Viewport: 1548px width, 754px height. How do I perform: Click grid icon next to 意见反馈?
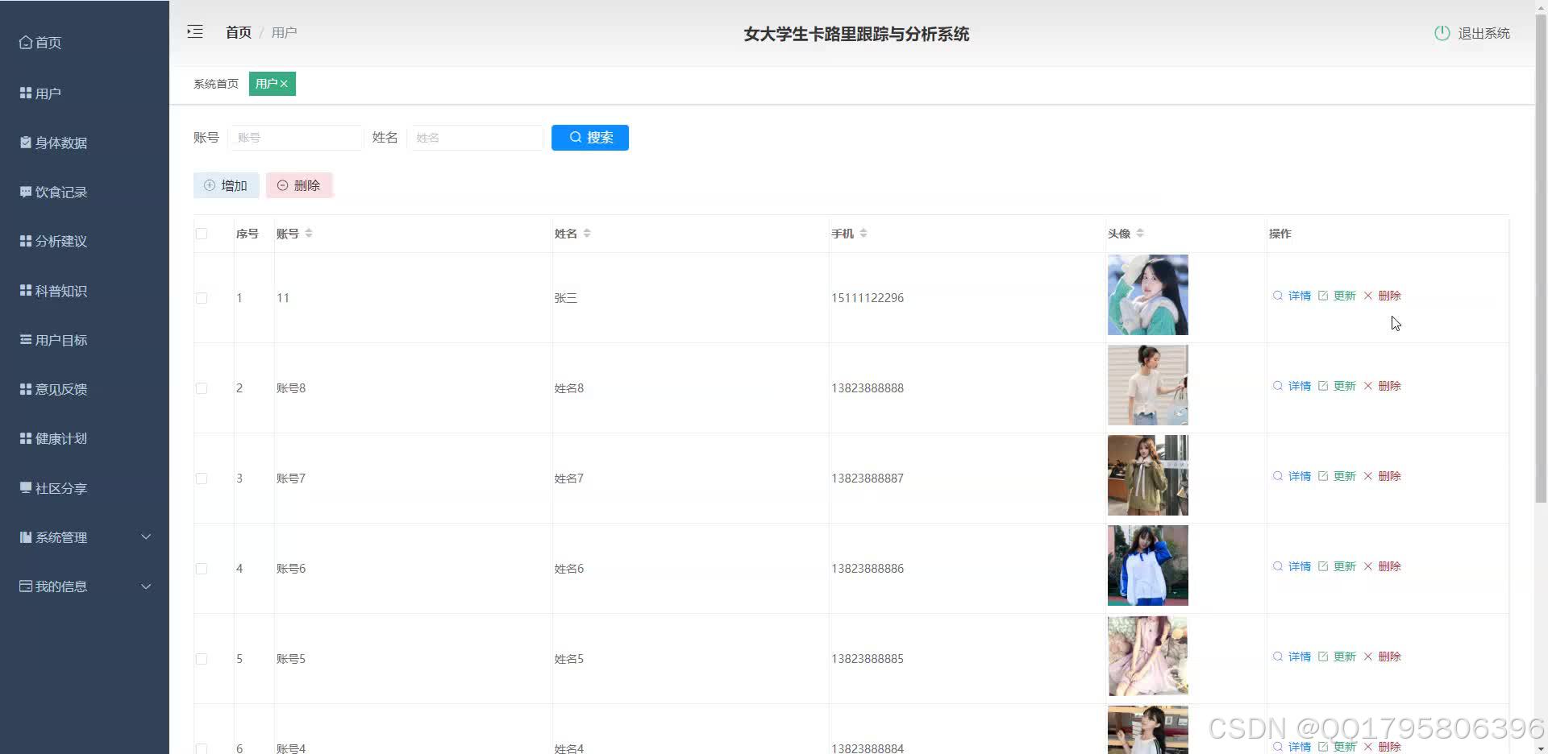tap(26, 389)
